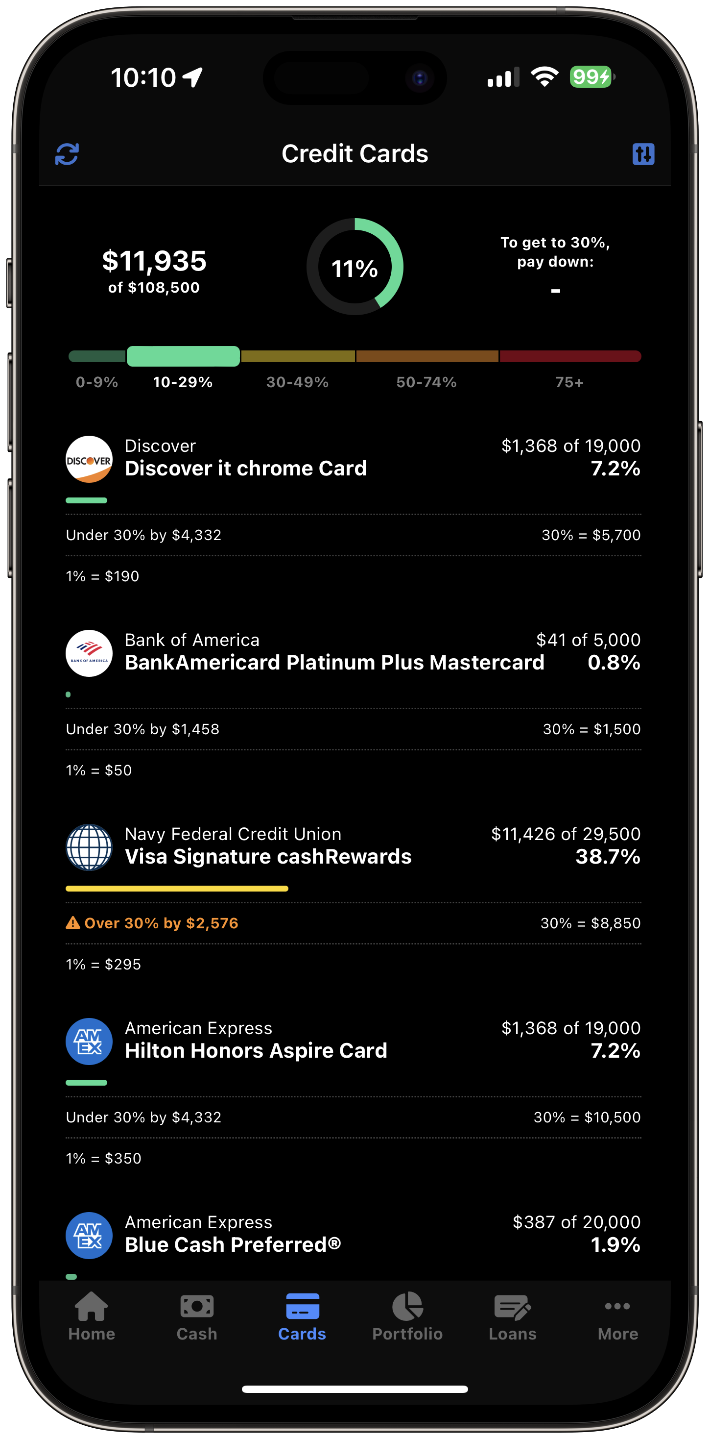Tap the Bank of America logo
Screen dimensions: 710x1439
89,653
